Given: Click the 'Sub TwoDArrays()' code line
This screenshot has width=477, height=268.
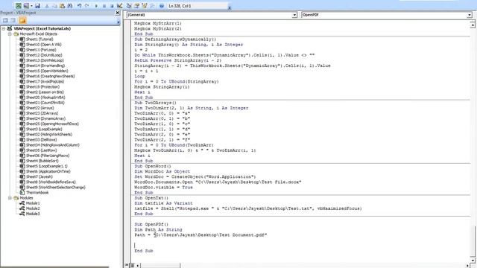Looking at the screenshot, I should click(x=156, y=103).
